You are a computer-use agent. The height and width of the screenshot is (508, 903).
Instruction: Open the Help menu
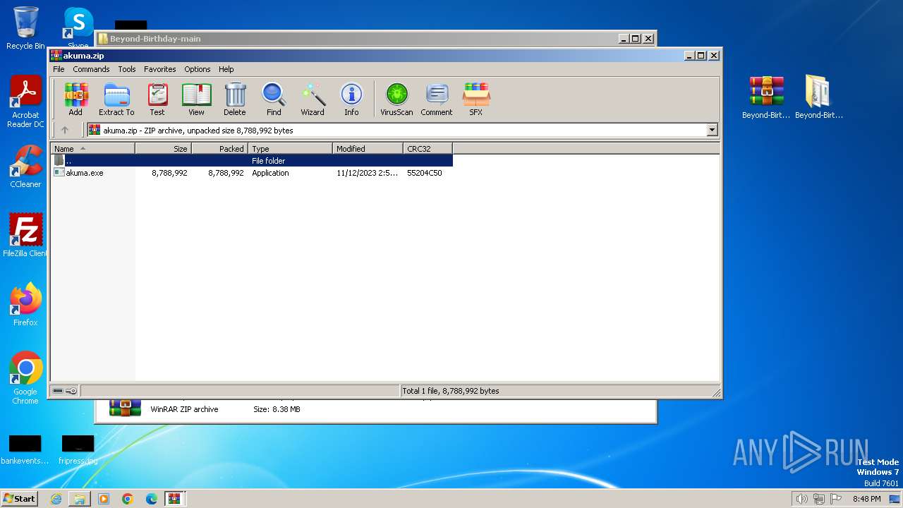coord(226,69)
